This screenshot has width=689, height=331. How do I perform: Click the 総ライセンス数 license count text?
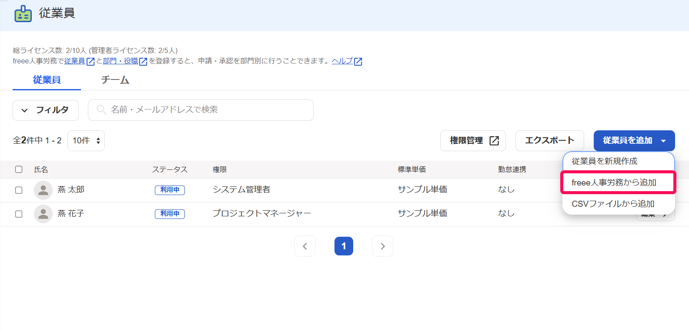[95, 51]
